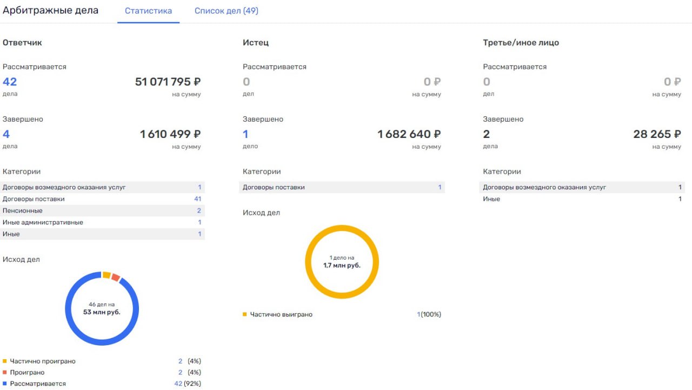Click the Частично выиграно legend label
The image size is (692, 390).
tap(281, 314)
